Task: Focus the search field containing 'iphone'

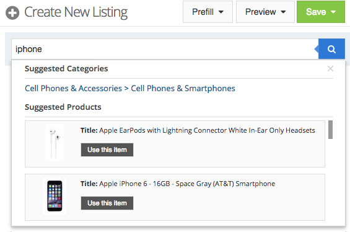Action: pos(165,49)
